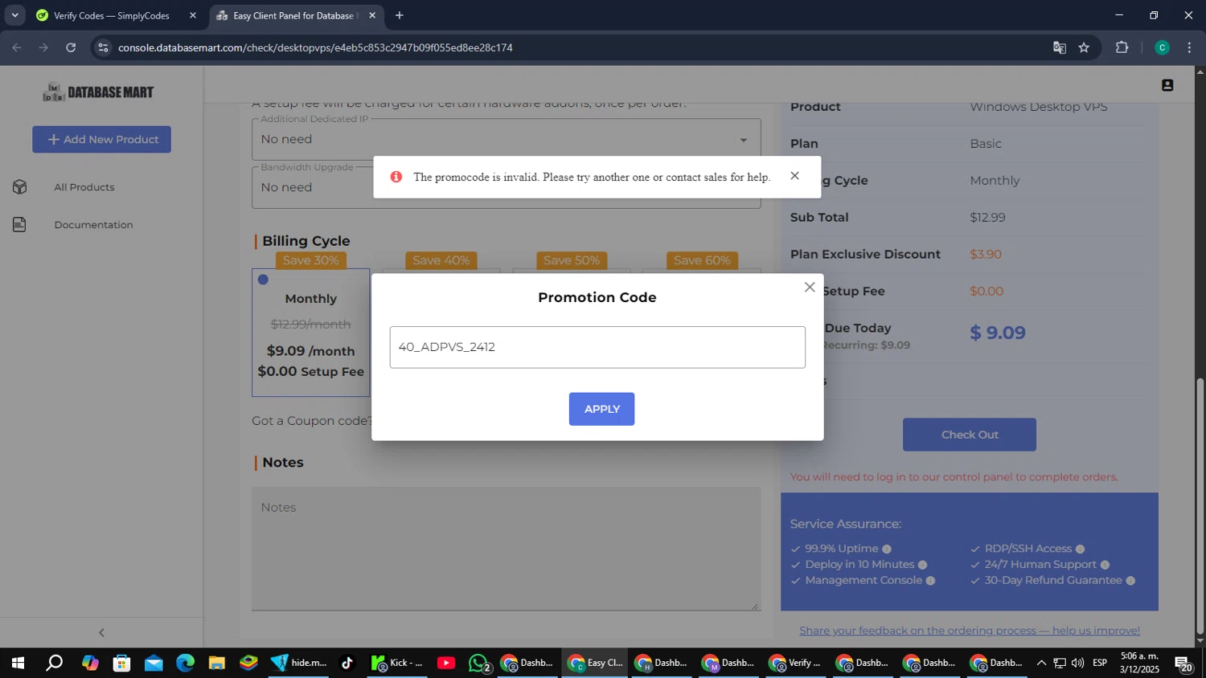Select the Easy Client Panel tab

click(x=294, y=15)
